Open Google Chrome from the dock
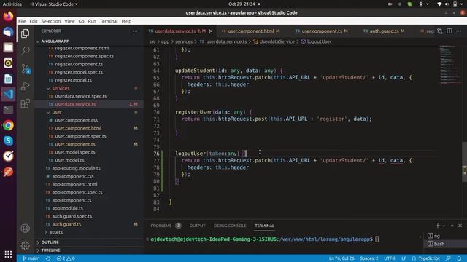Viewport: 467px width, 262px height. click(x=8, y=125)
